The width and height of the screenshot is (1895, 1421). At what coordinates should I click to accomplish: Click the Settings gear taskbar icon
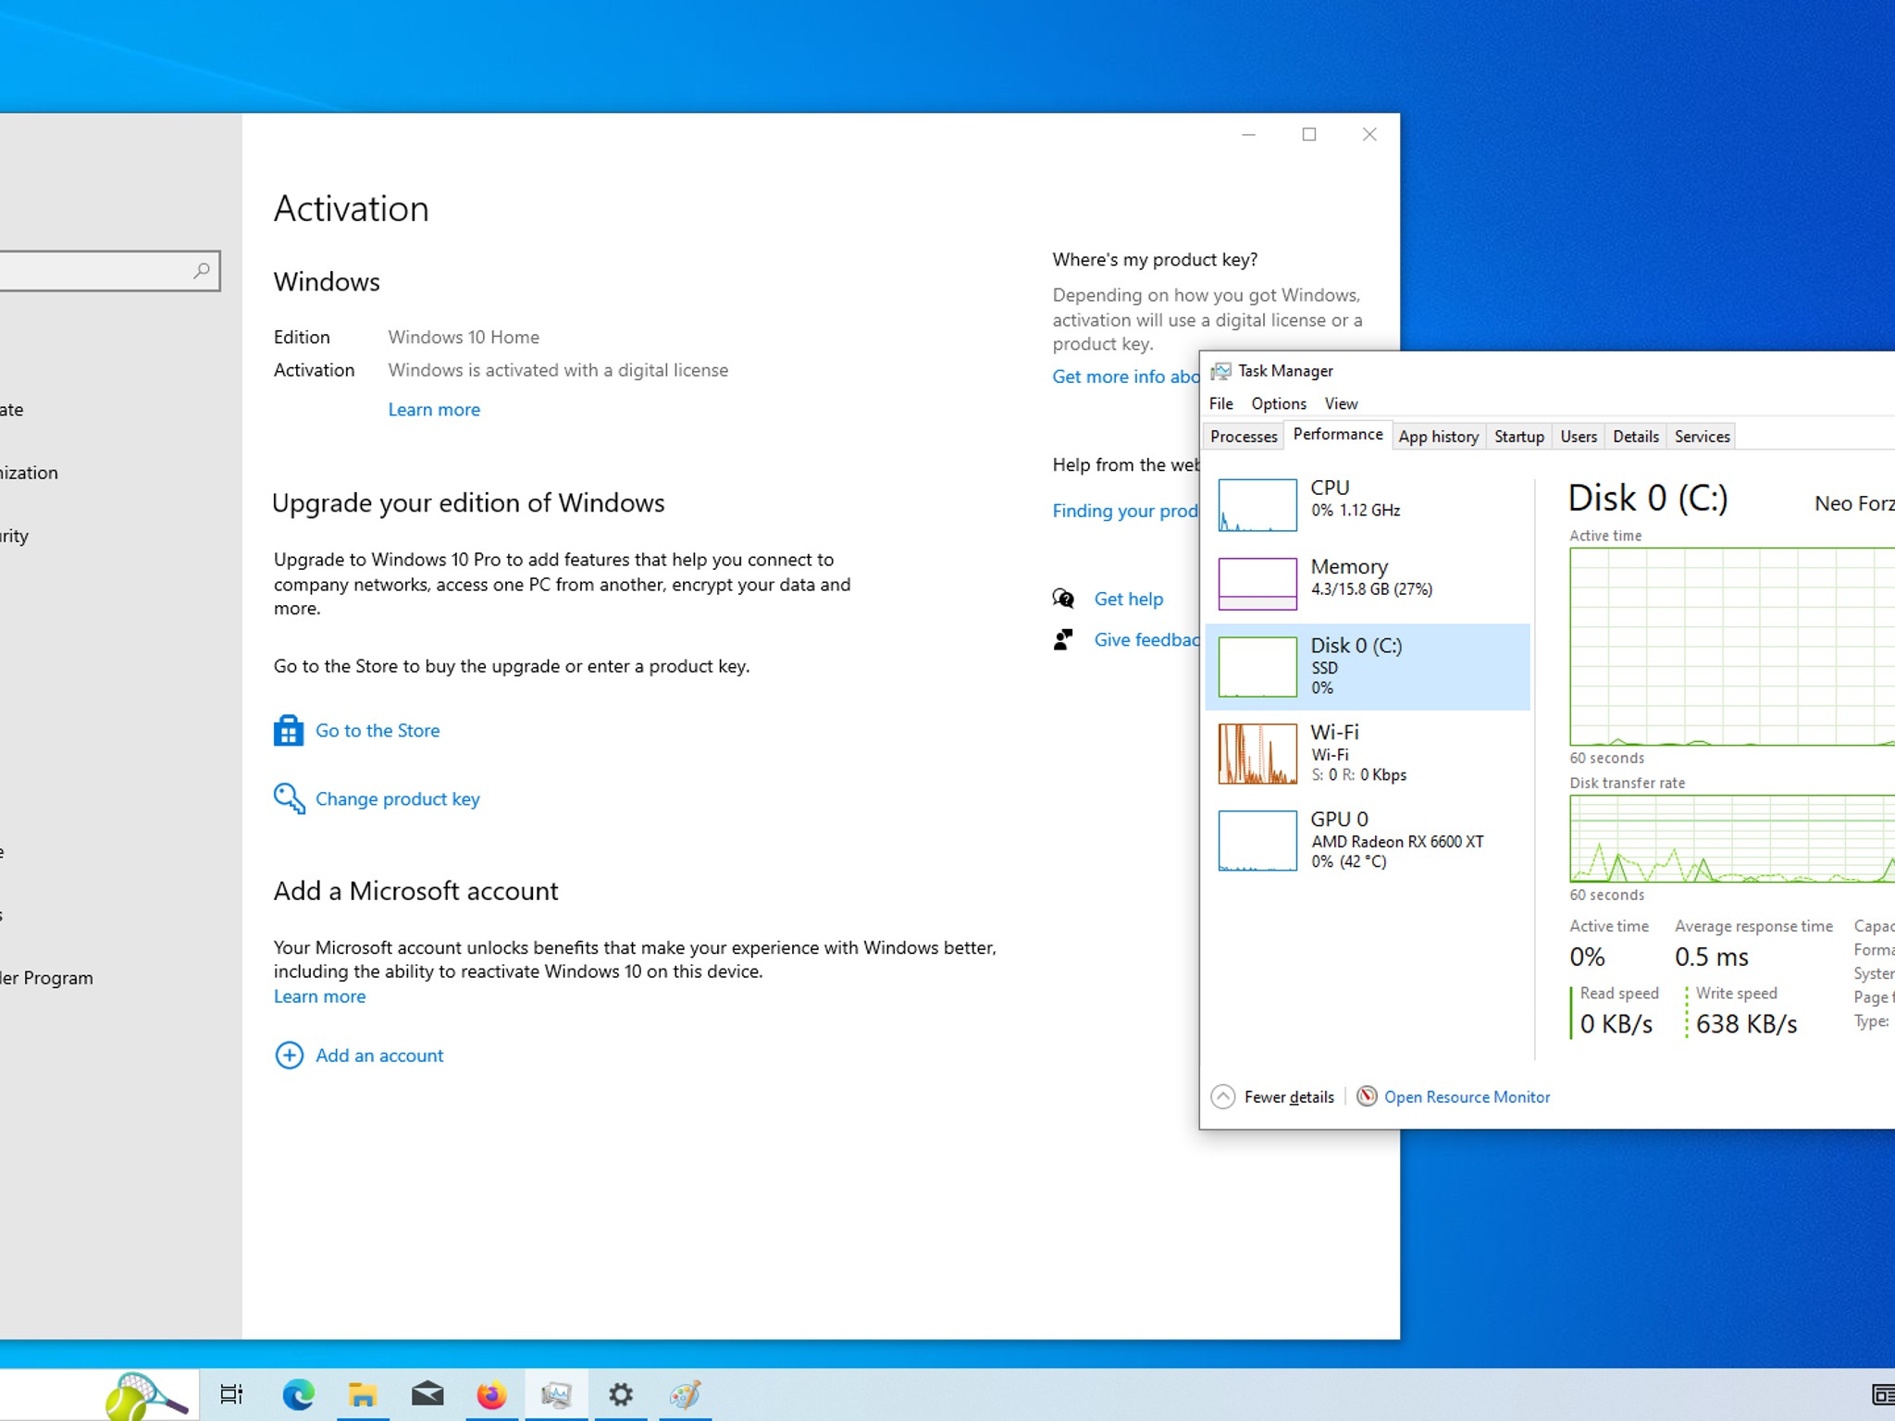click(621, 1394)
